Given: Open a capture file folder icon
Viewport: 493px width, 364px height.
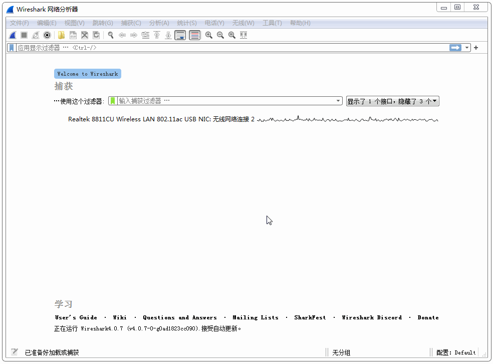Looking at the screenshot, I should coord(61,35).
